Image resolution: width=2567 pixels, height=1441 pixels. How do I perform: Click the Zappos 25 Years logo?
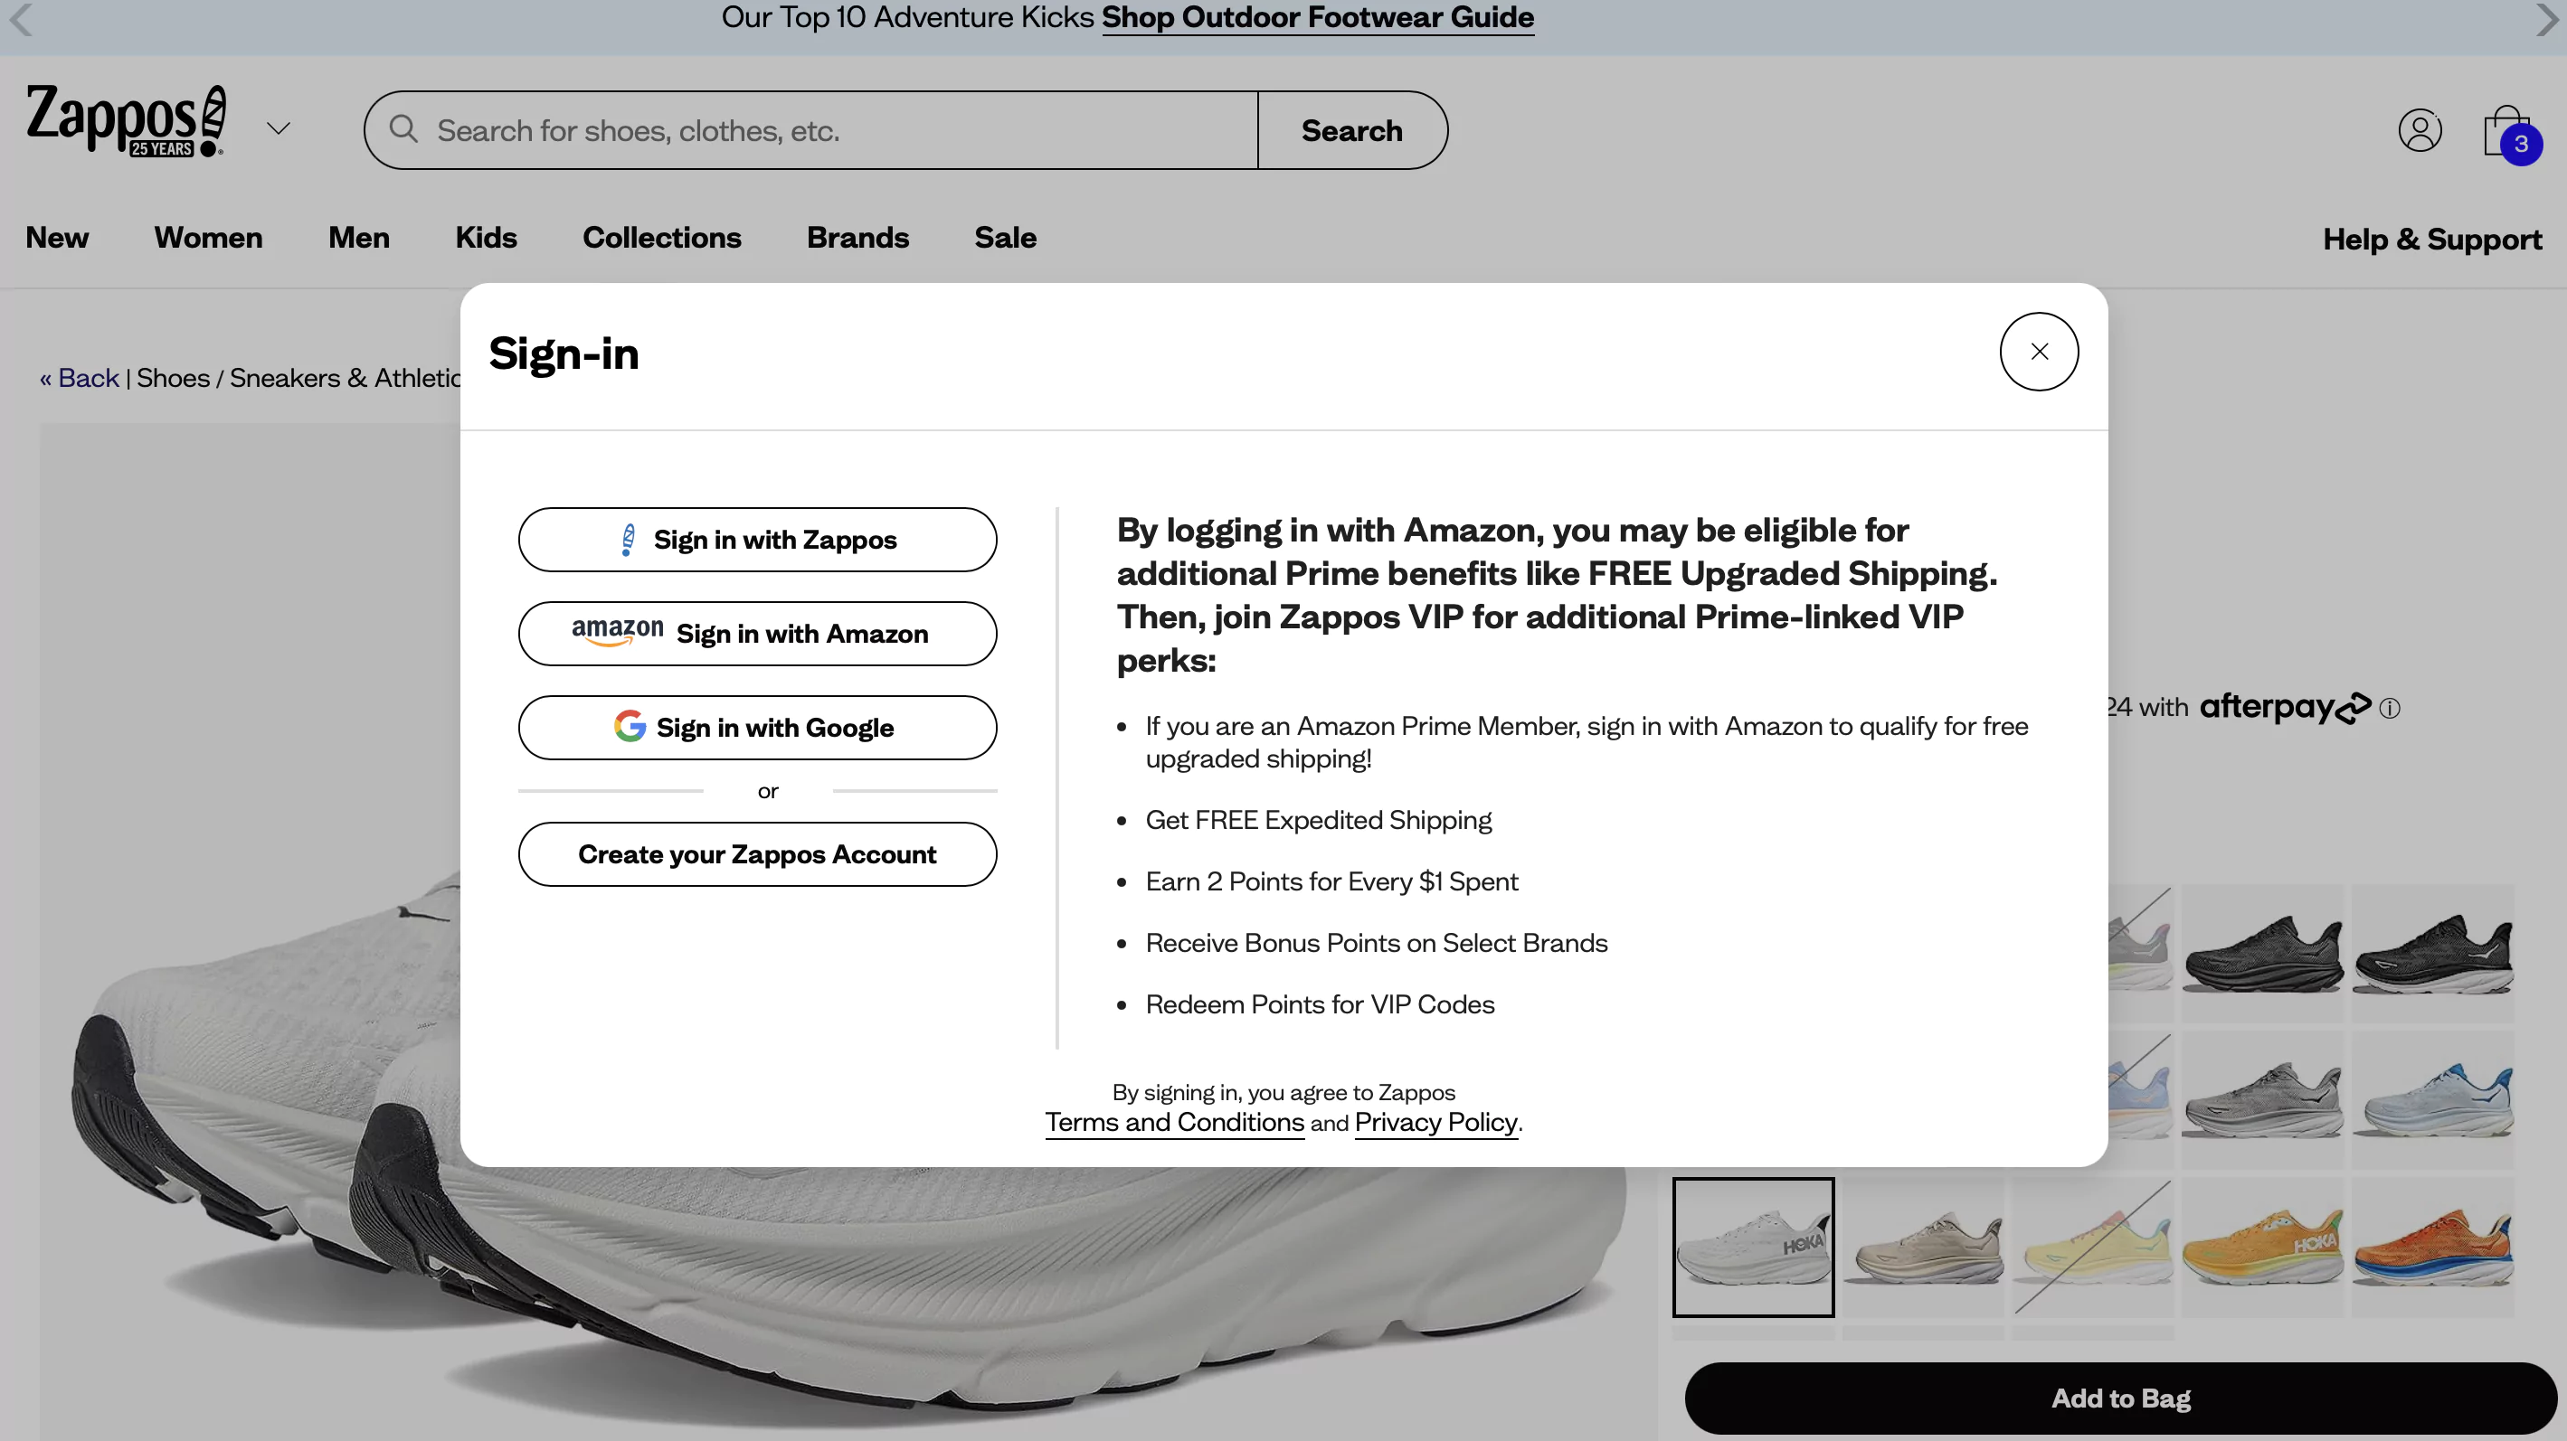tap(127, 121)
